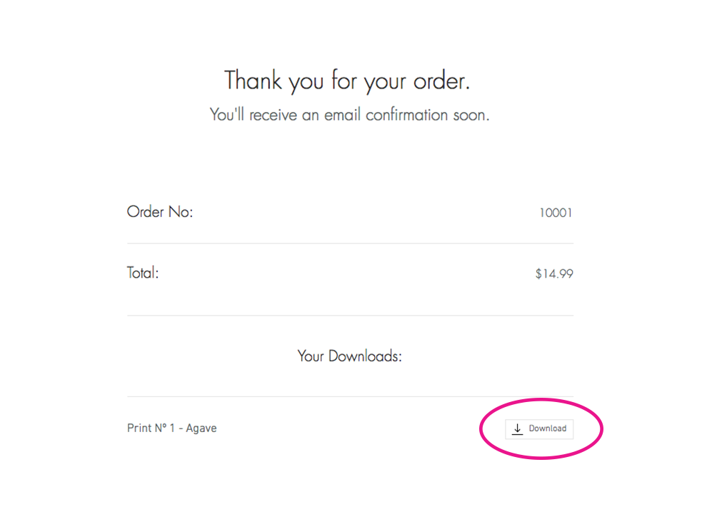Click the download arrow icon
This screenshot has height=527, width=712.
tap(518, 428)
